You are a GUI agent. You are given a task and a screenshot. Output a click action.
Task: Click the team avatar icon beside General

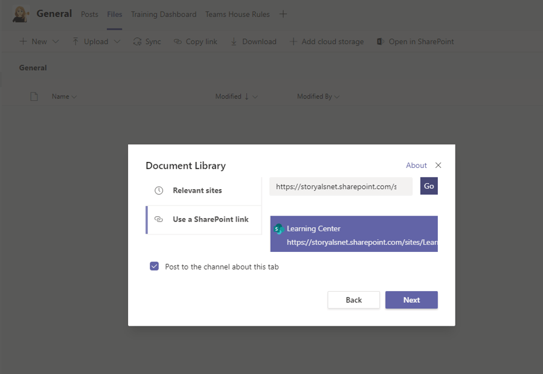click(21, 14)
